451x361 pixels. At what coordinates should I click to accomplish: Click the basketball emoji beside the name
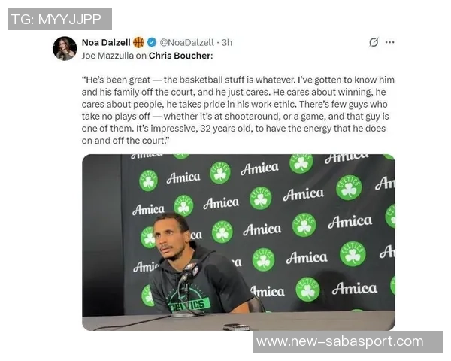pyautogui.click(x=138, y=42)
